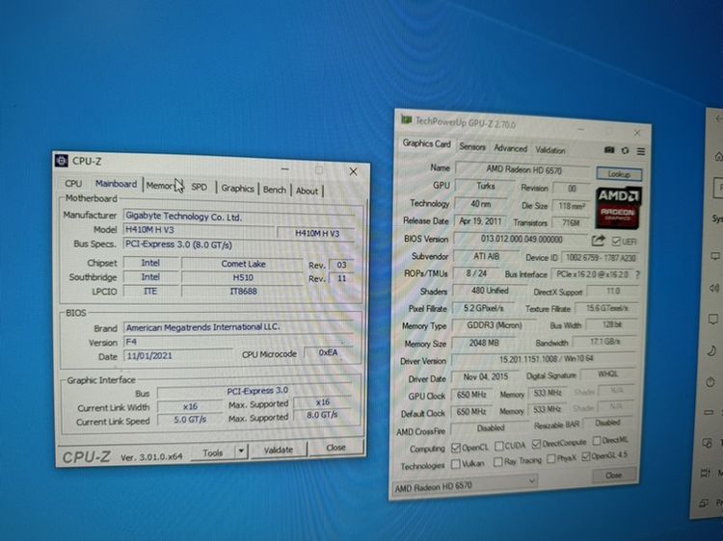The image size is (723, 541).
Task: Open the About tab in CPU-Z
Action: tap(307, 191)
